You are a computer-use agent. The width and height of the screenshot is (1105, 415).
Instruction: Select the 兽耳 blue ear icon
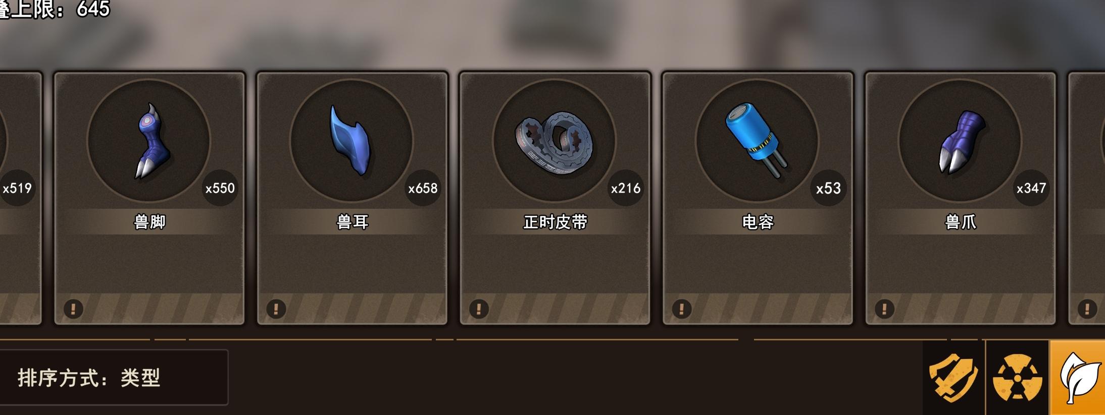point(351,140)
